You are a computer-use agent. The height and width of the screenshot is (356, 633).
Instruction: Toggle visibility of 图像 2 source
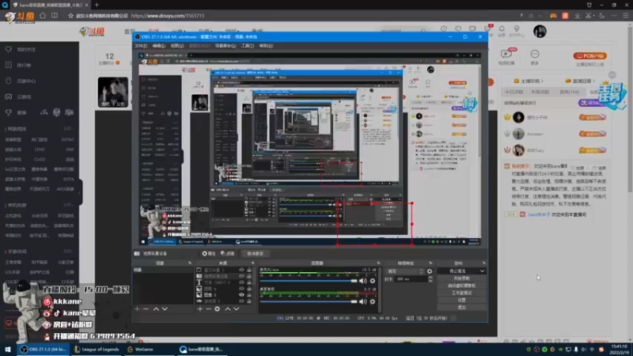point(241,294)
